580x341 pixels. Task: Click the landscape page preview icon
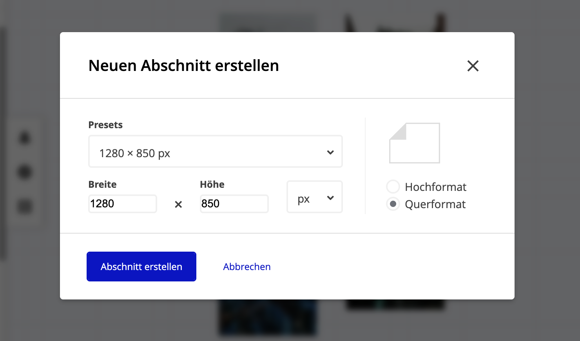[414, 143]
